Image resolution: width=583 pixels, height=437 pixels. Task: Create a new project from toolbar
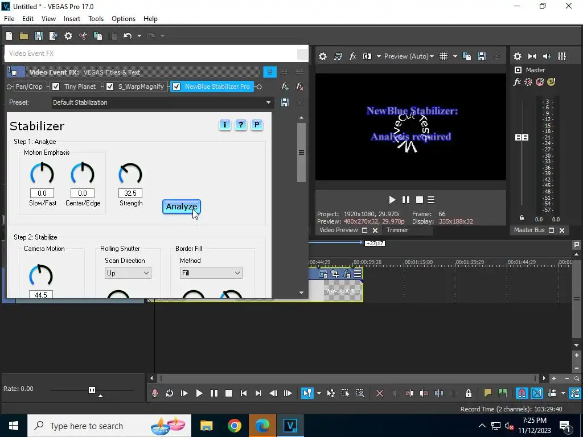(x=9, y=36)
